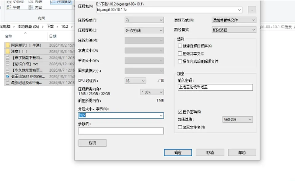Confirm the archive with 确定
Viewport: 295px width, 181px height.
[178, 152]
